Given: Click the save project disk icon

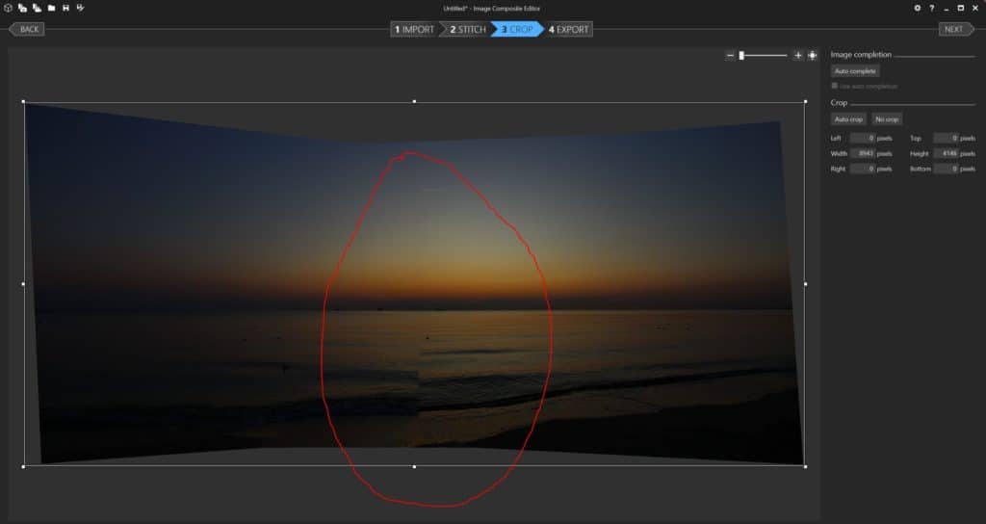Looking at the screenshot, I should (x=65, y=8).
